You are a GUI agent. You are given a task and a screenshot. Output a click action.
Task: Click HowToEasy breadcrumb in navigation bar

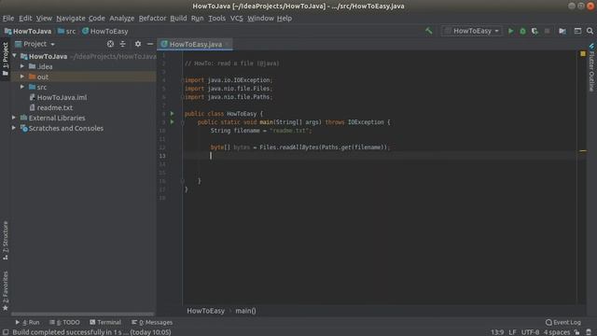105,31
